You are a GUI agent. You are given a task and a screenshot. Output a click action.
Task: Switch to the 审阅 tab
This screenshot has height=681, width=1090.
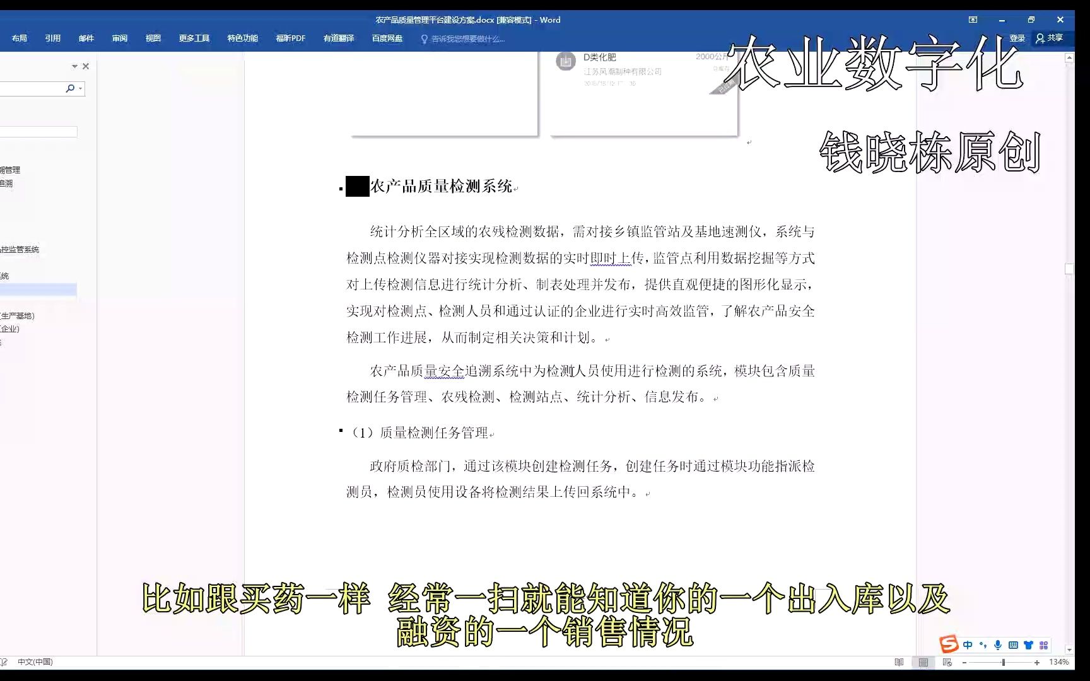pyautogui.click(x=119, y=38)
